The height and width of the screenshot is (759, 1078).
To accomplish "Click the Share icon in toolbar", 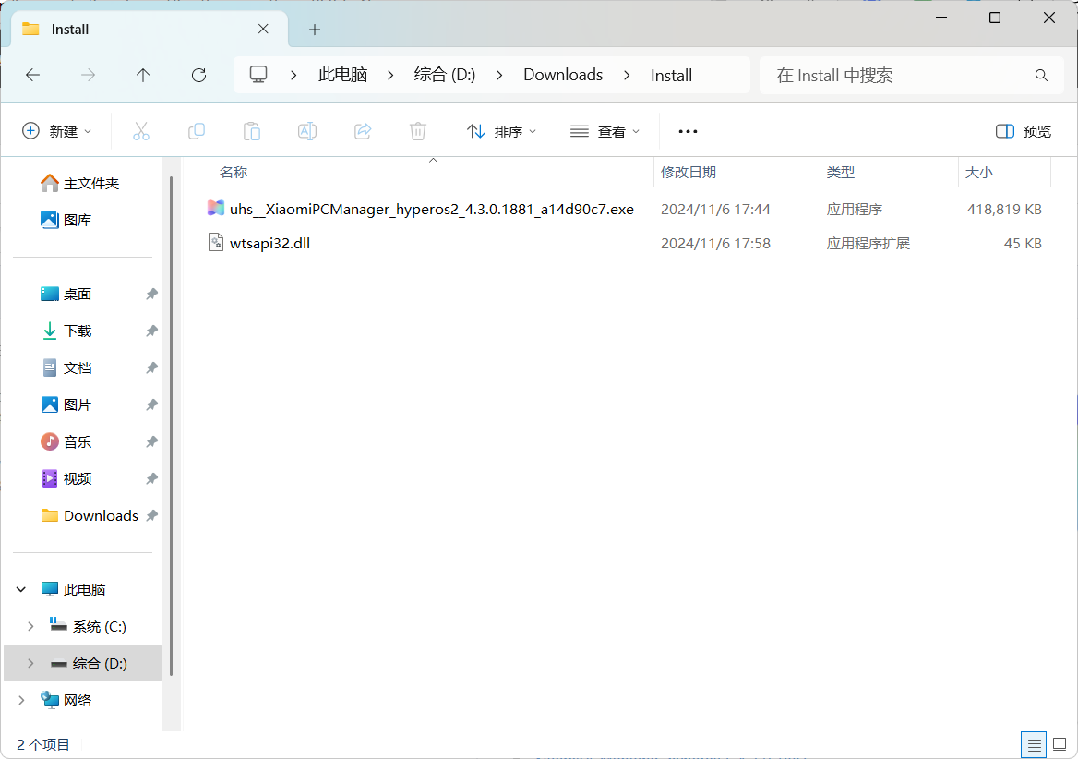I will point(363,131).
